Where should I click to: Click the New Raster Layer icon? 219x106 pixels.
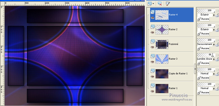(x=150, y=3)
